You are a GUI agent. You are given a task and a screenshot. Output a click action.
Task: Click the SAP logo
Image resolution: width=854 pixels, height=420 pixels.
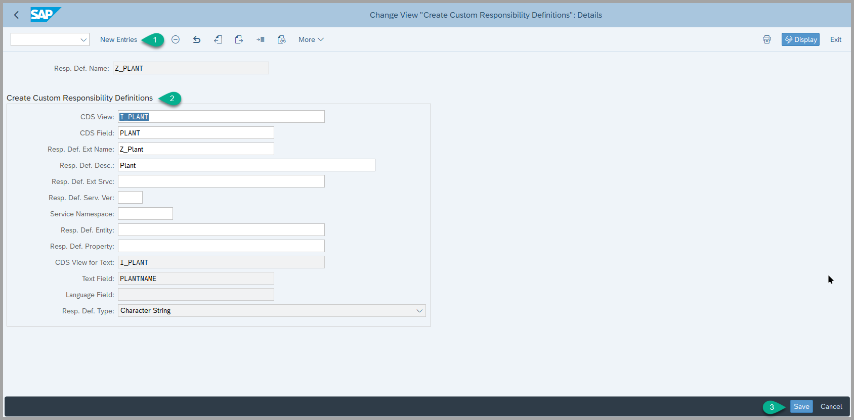tap(45, 15)
